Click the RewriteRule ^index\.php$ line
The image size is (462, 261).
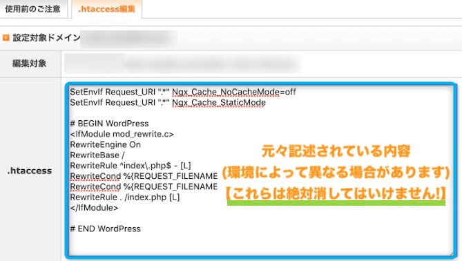click(131, 166)
